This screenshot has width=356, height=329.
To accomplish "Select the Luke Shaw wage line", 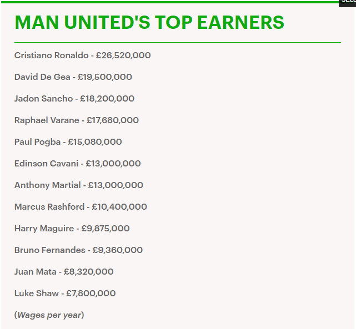I will point(65,293).
